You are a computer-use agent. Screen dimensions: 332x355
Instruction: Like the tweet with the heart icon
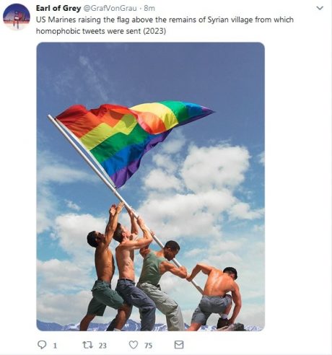coord(134,345)
